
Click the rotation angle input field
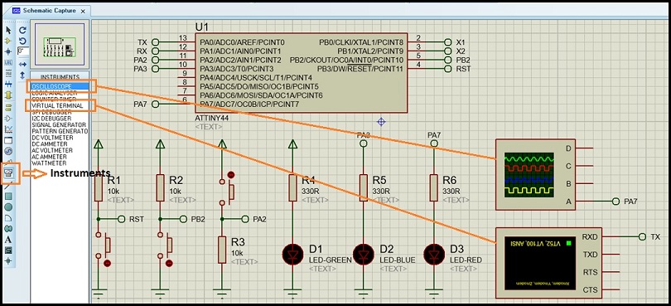[23, 51]
